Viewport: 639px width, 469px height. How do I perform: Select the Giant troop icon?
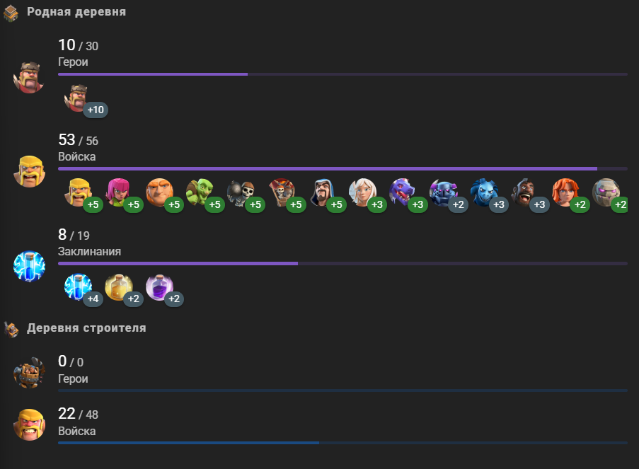pos(159,192)
